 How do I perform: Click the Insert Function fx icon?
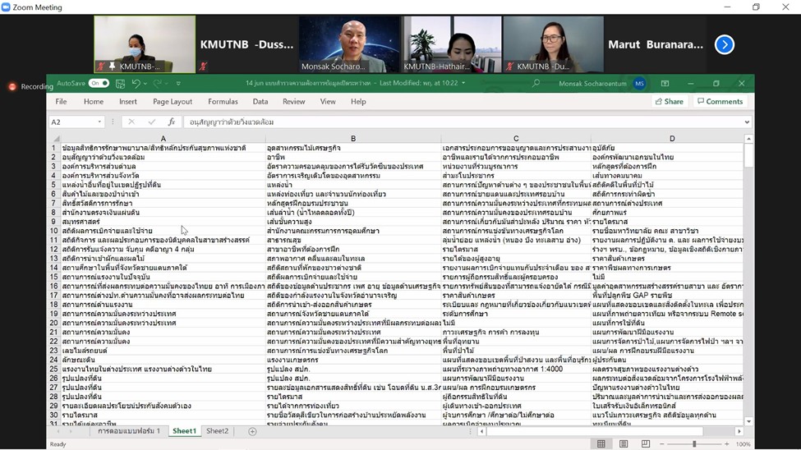click(172, 122)
